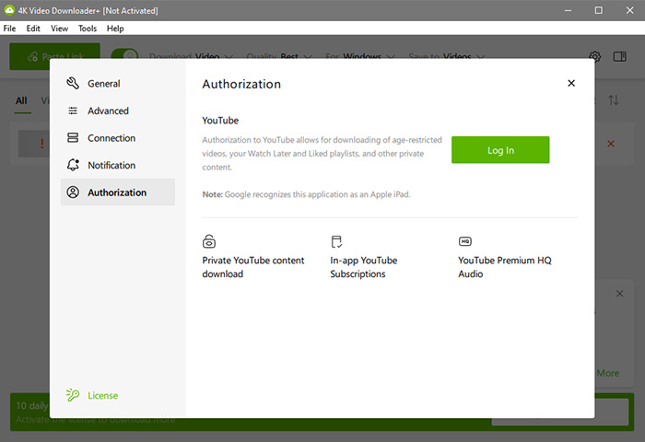Toggle the smart mode switch in toolbar
Image resolution: width=645 pixels, height=442 pixels.
(x=124, y=55)
